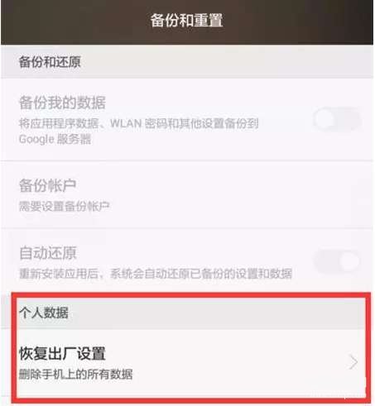Screen dimensions: 375x406
Task: Tap the 需要设置备份帐户 subtitle
Action: pos(64,206)
